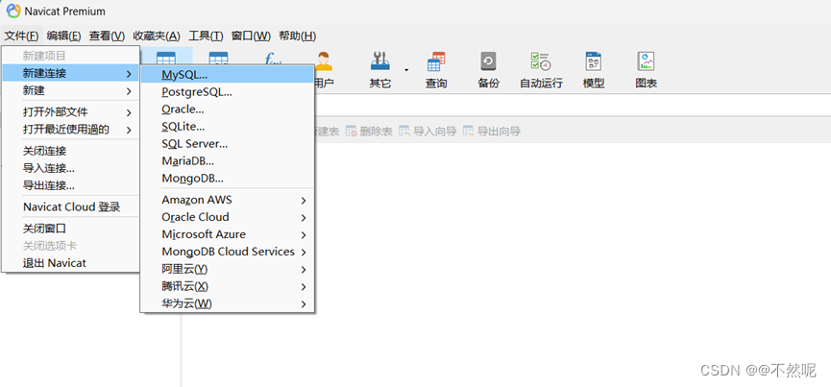Open the User (用户) toolbar icon

point(324,61)
